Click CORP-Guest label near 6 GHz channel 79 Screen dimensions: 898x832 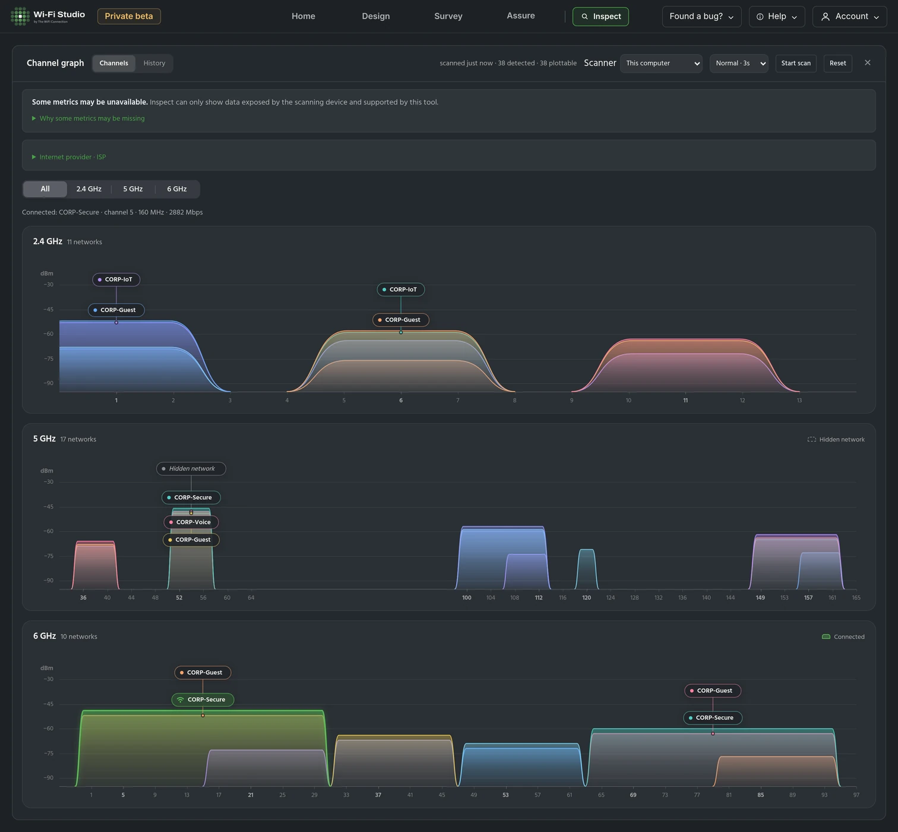point(713,691)
